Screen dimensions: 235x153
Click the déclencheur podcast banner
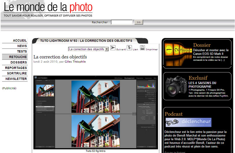click(189, 122)
